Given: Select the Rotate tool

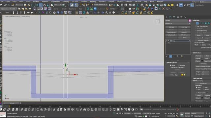Looking at the screenshot, I should [x=45, y=5].
